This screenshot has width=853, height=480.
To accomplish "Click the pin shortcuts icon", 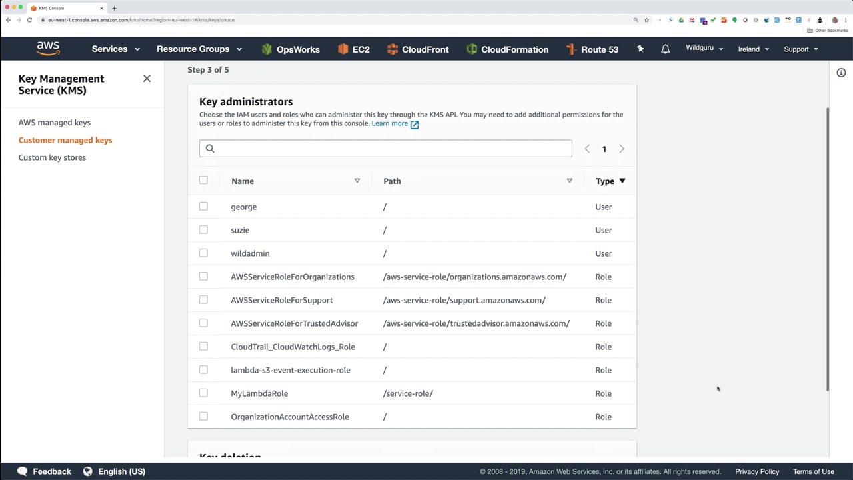I will 640,49.
